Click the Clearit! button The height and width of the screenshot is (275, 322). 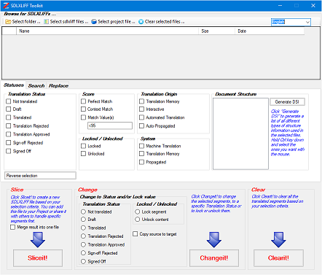coord(278,257)
